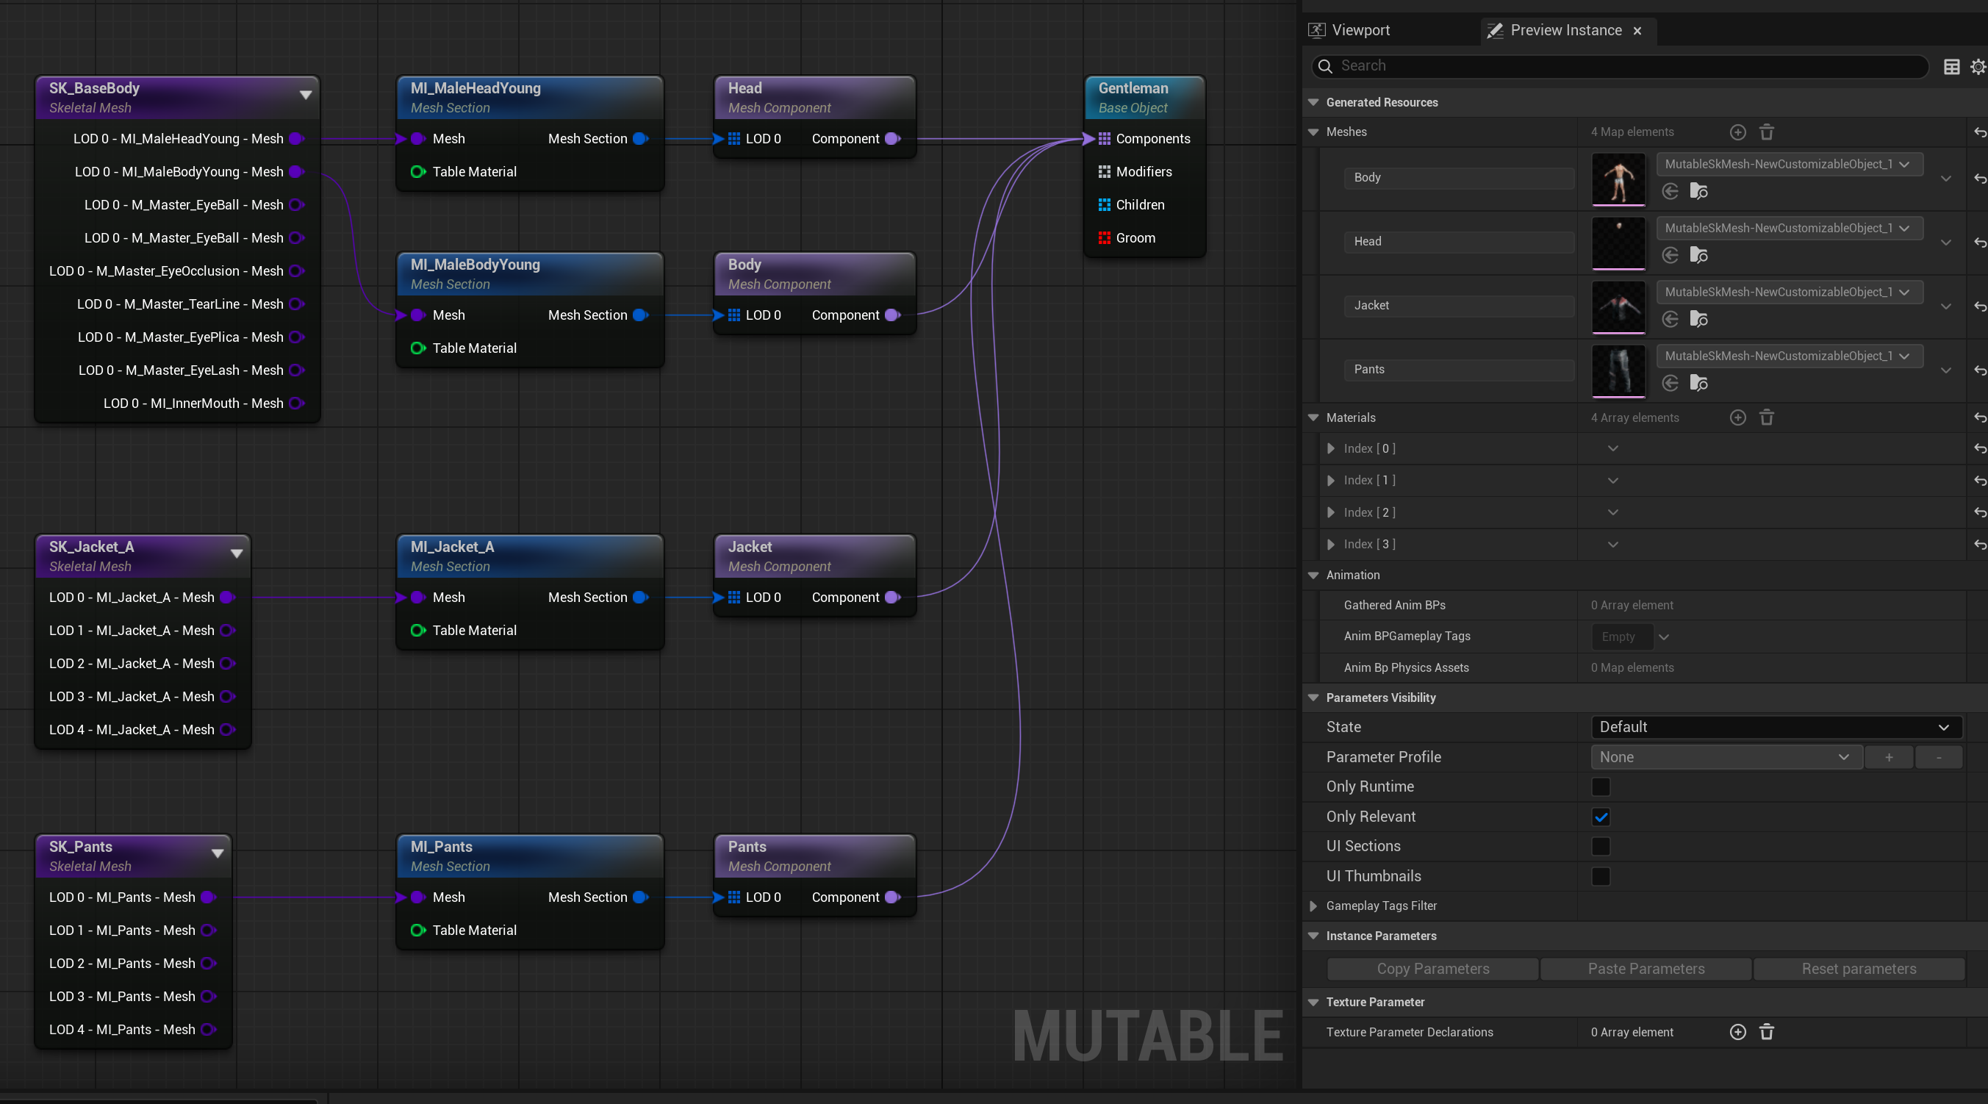Remove parameter profile with minus button
The image size is (1988, 1104).
click(x=1938, y=757)
